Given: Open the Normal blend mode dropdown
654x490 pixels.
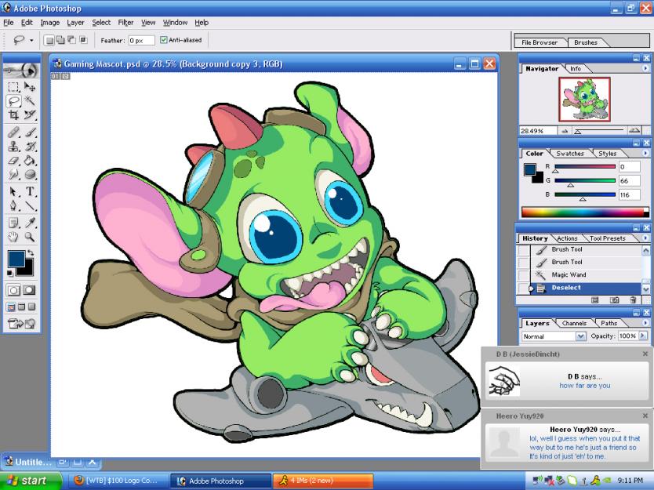Looking at the screenshot, I should [x=581, y=336].
